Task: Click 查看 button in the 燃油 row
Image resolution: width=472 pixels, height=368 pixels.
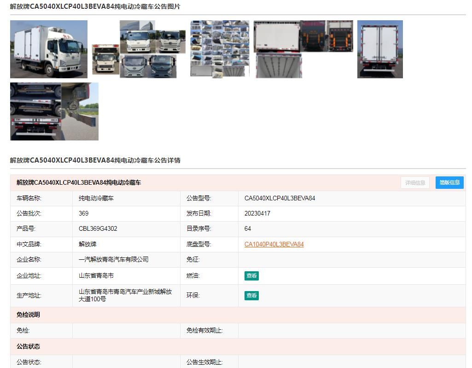Action: (x=251, y=276)
